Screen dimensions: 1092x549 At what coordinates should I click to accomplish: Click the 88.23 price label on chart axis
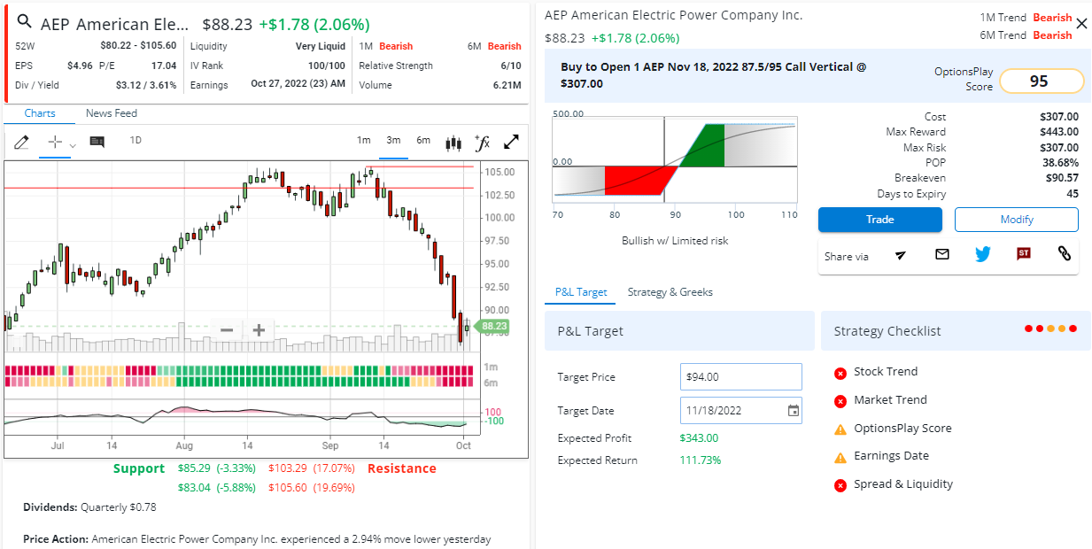tap(493, 327)
